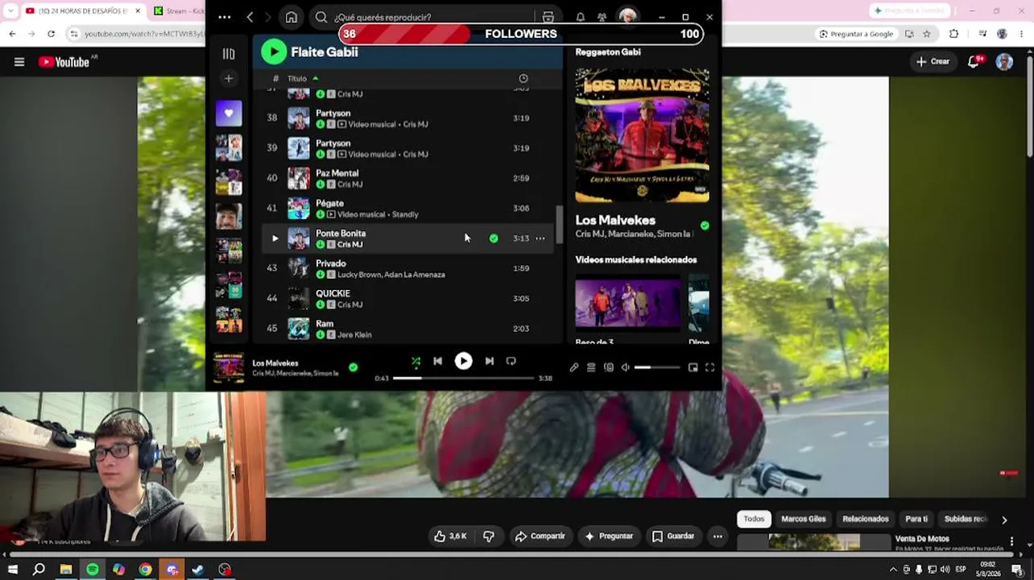Open Windows Start menu
The width and height of the screenshot is (1034, 580).
(12, 570)
